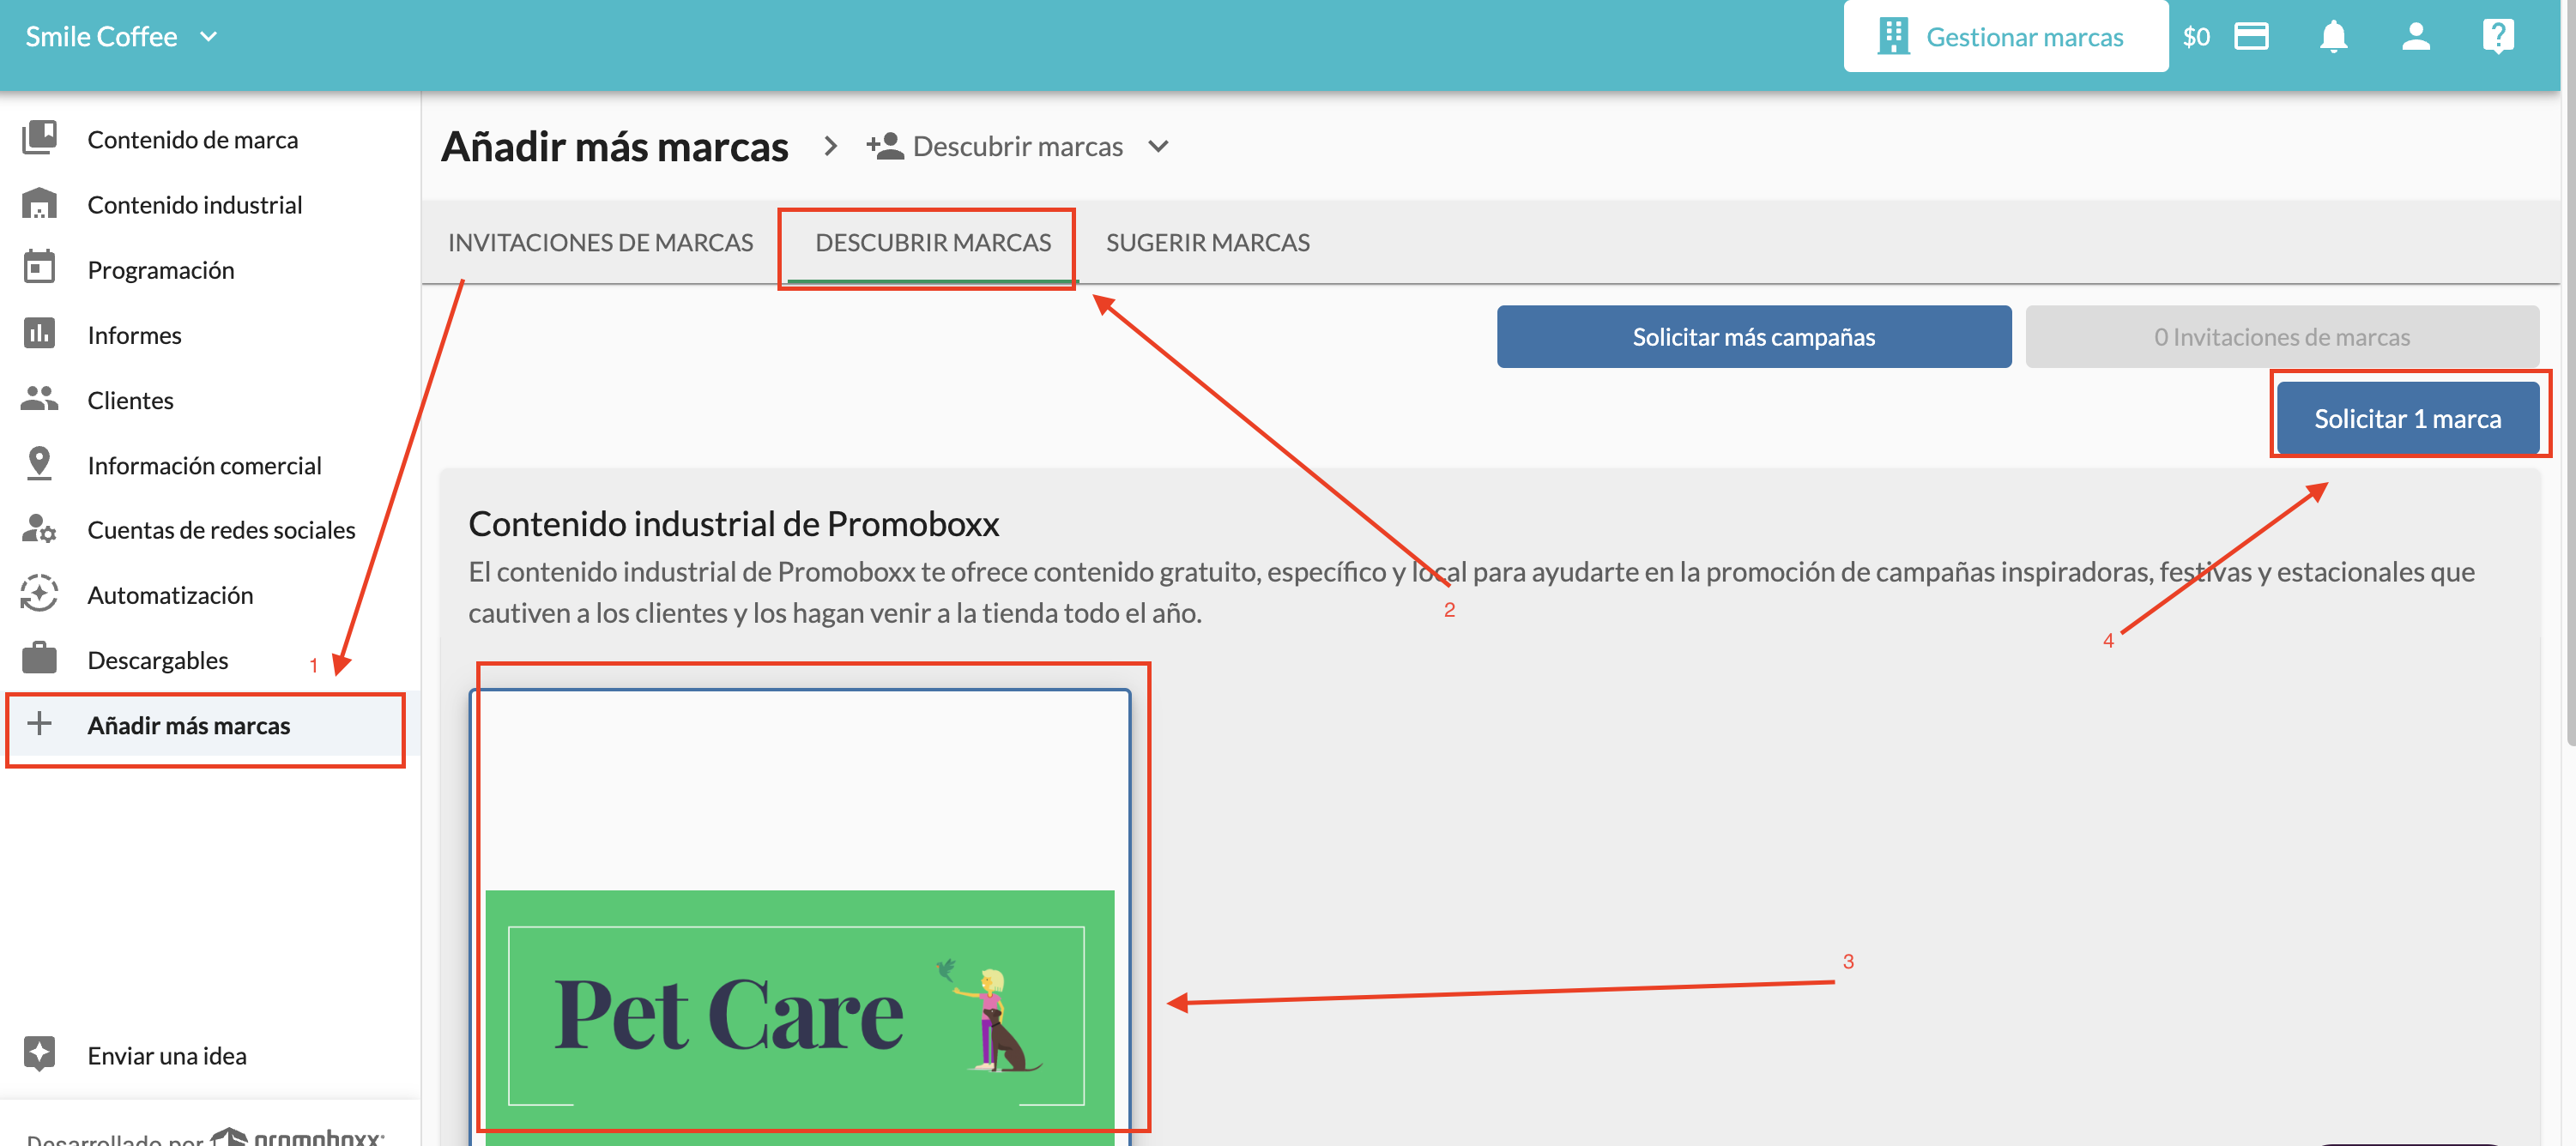Click the Informes chart icon
This screenshot has width=2576, height=1146.
(39, 333)
